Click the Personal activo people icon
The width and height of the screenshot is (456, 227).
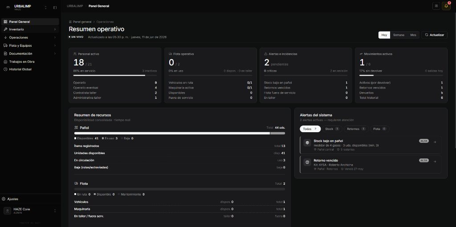click(x=75, y=54)
